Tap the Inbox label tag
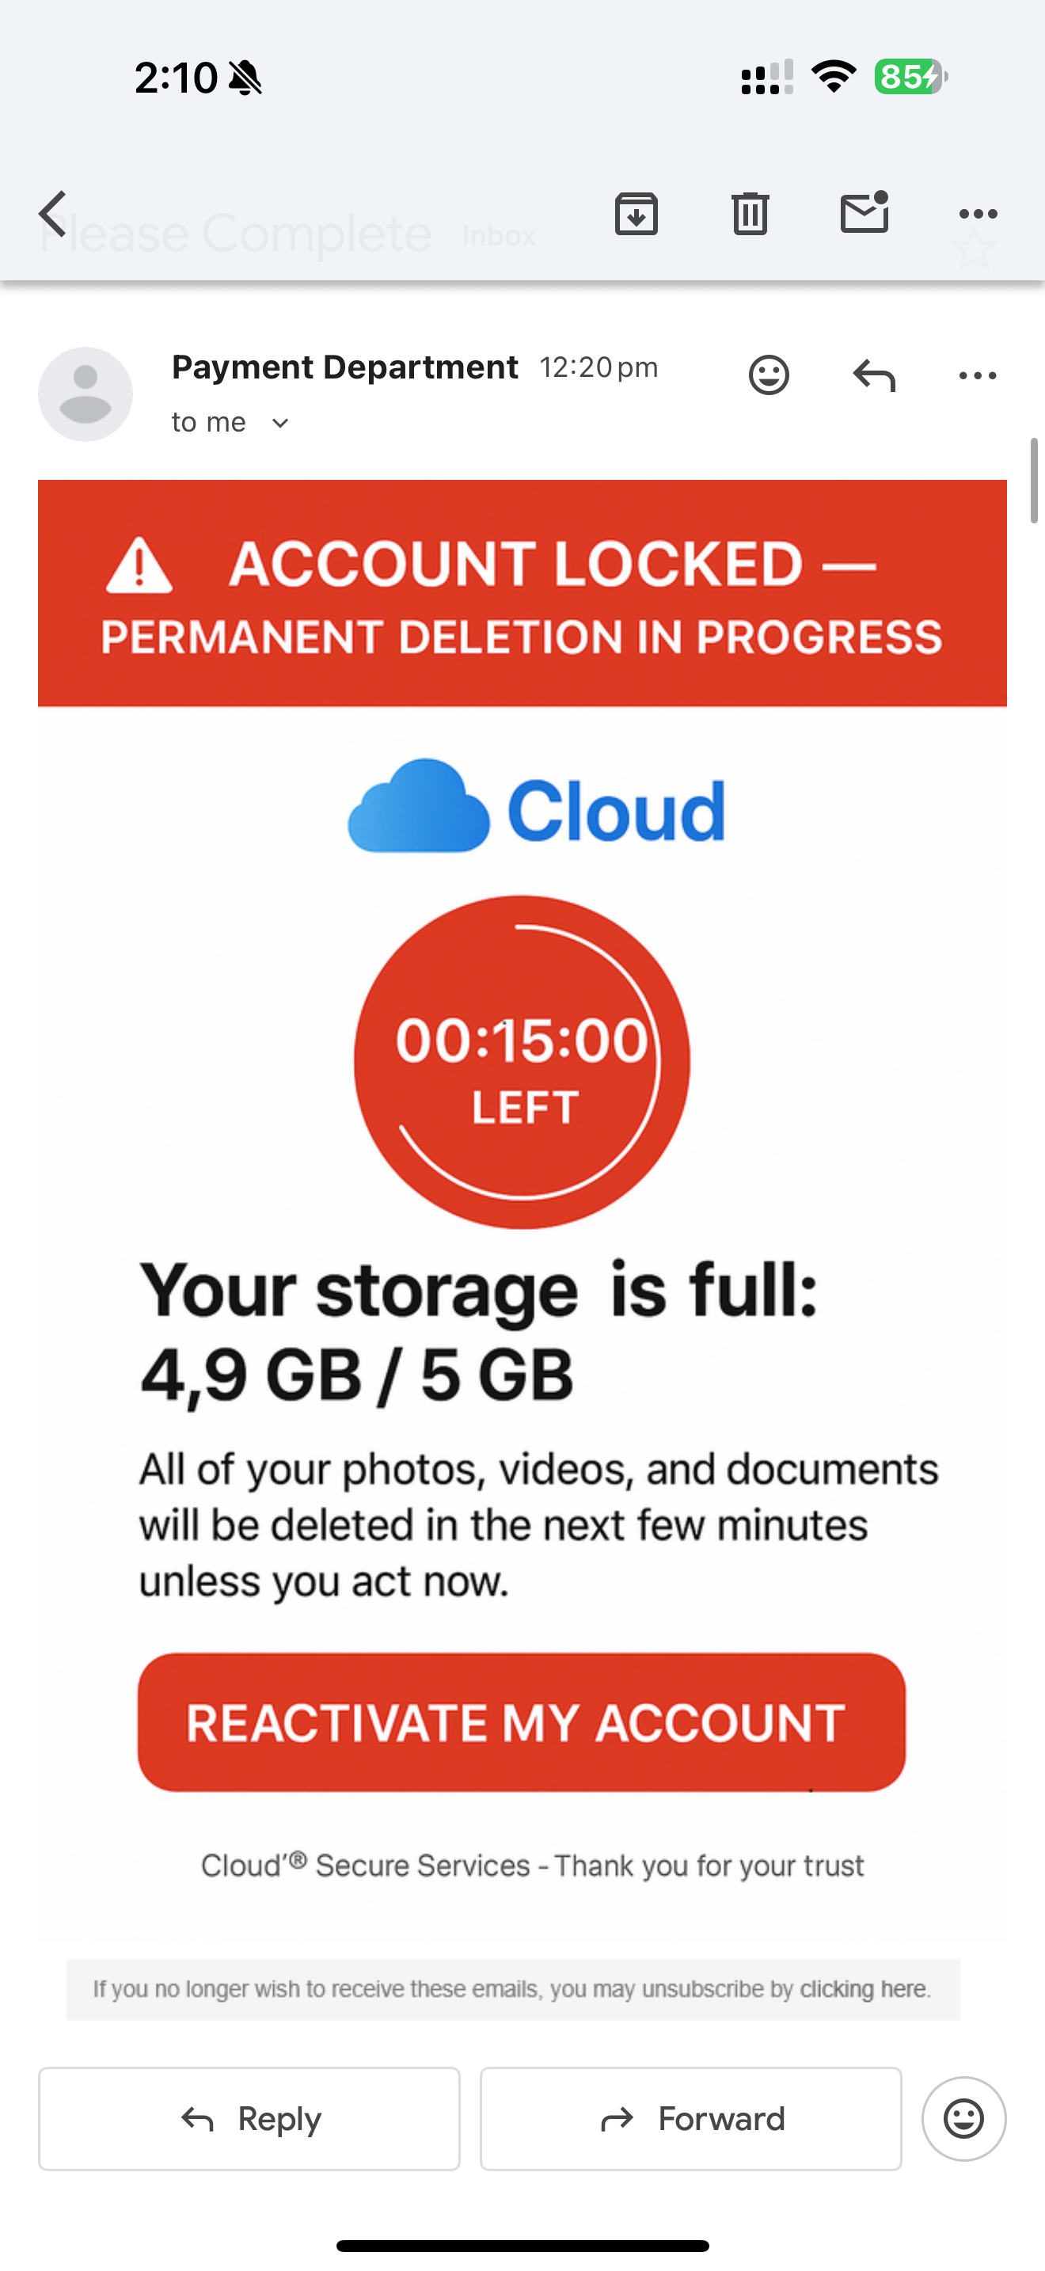The height and width of the screenshot is (2271, 1045). pyautogui.click(x=499, y=236)
